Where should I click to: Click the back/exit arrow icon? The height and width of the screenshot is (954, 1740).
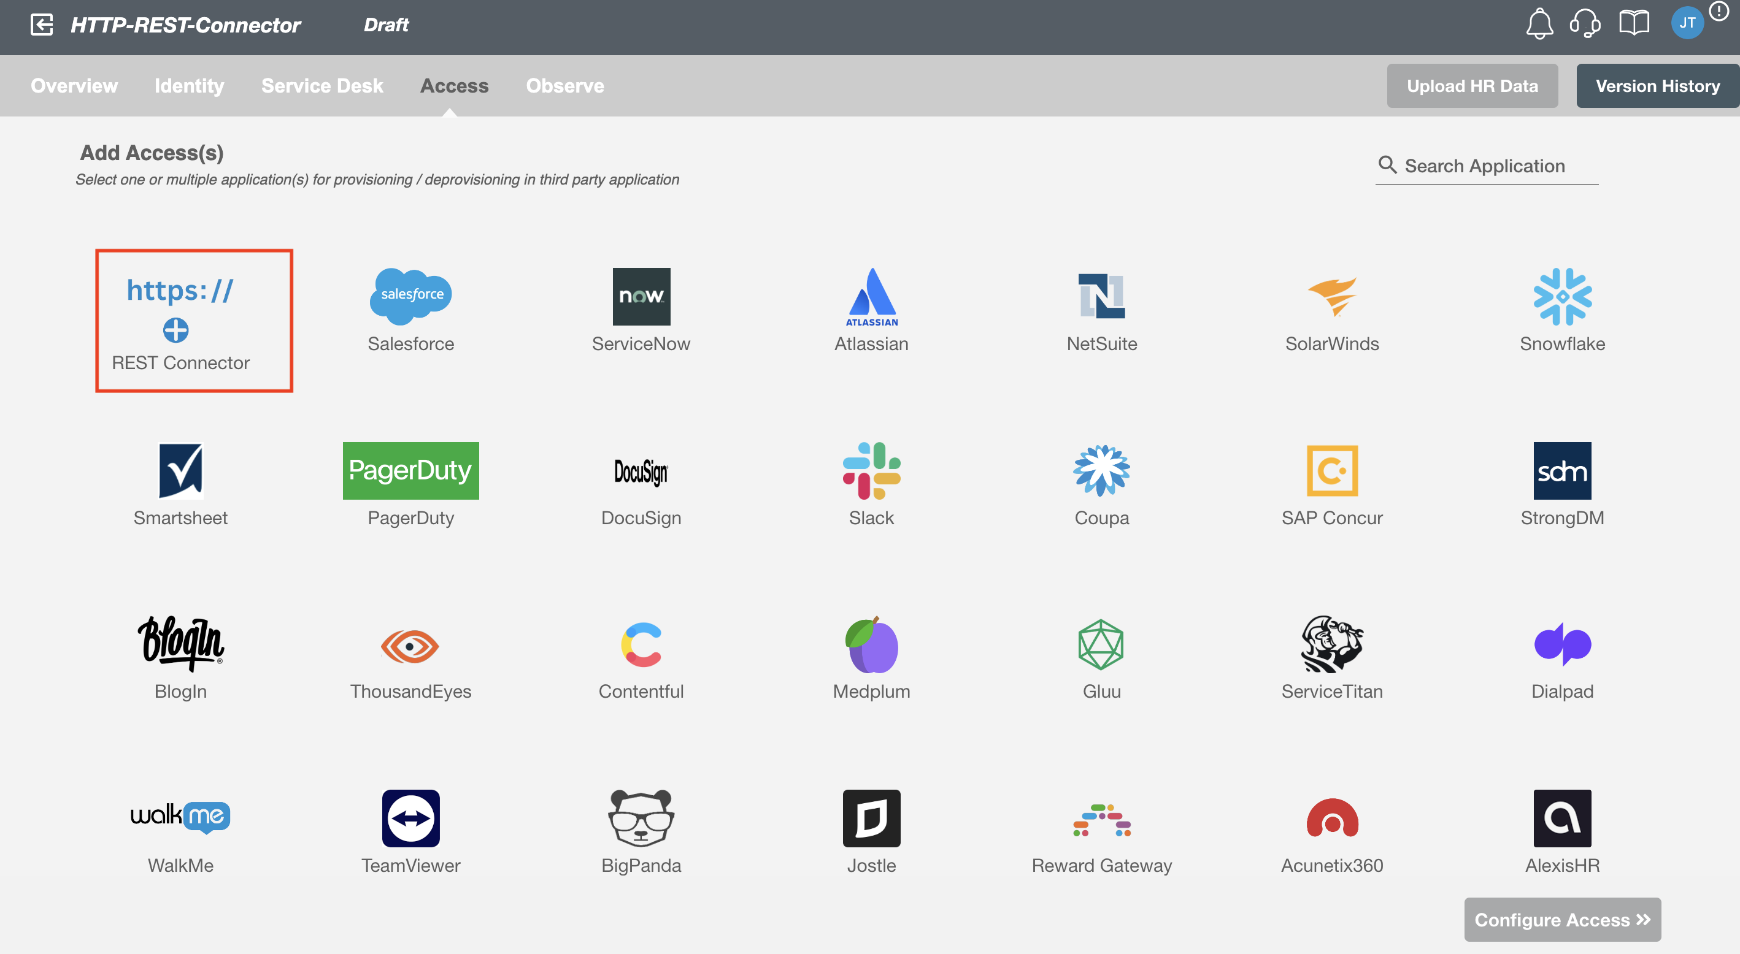[x=42, y=25]
